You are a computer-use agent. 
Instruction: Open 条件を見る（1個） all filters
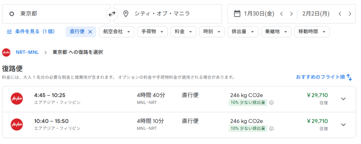pos(31,32)
